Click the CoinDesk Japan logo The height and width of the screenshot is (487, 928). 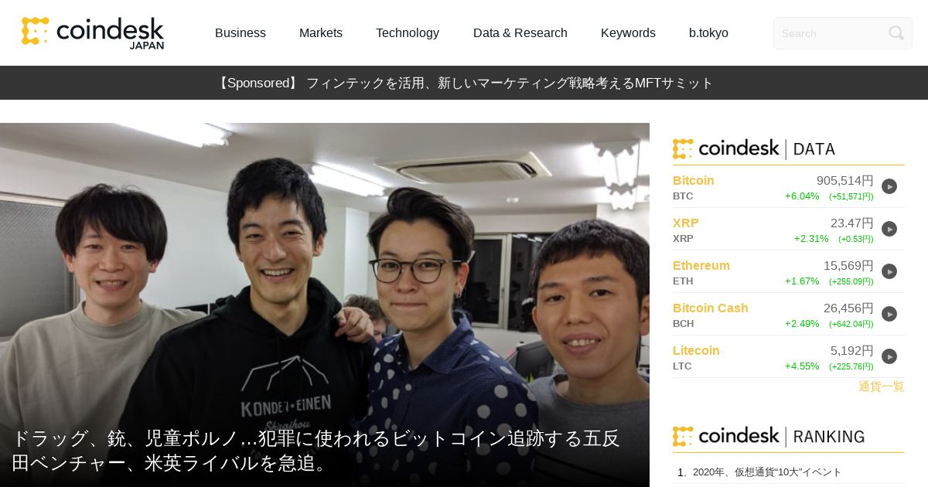[x=93, y=33]
